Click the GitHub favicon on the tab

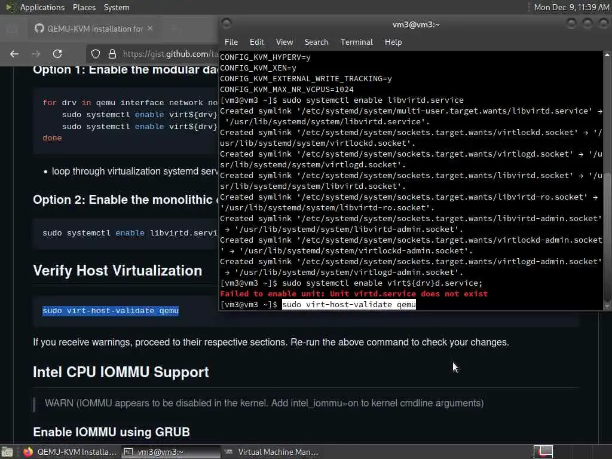[39, 29]
